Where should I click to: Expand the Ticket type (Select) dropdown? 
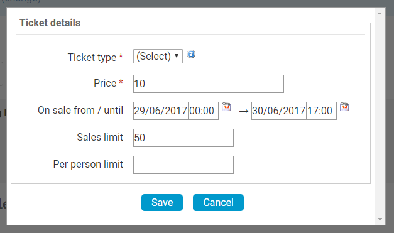point(158,57)
